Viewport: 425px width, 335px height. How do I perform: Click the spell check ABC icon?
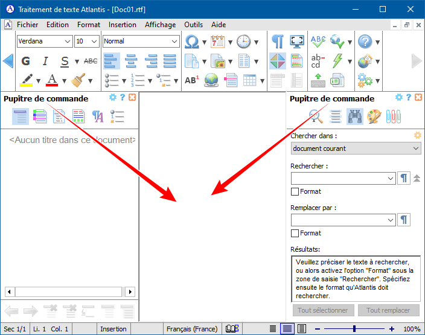coord(318,42)
